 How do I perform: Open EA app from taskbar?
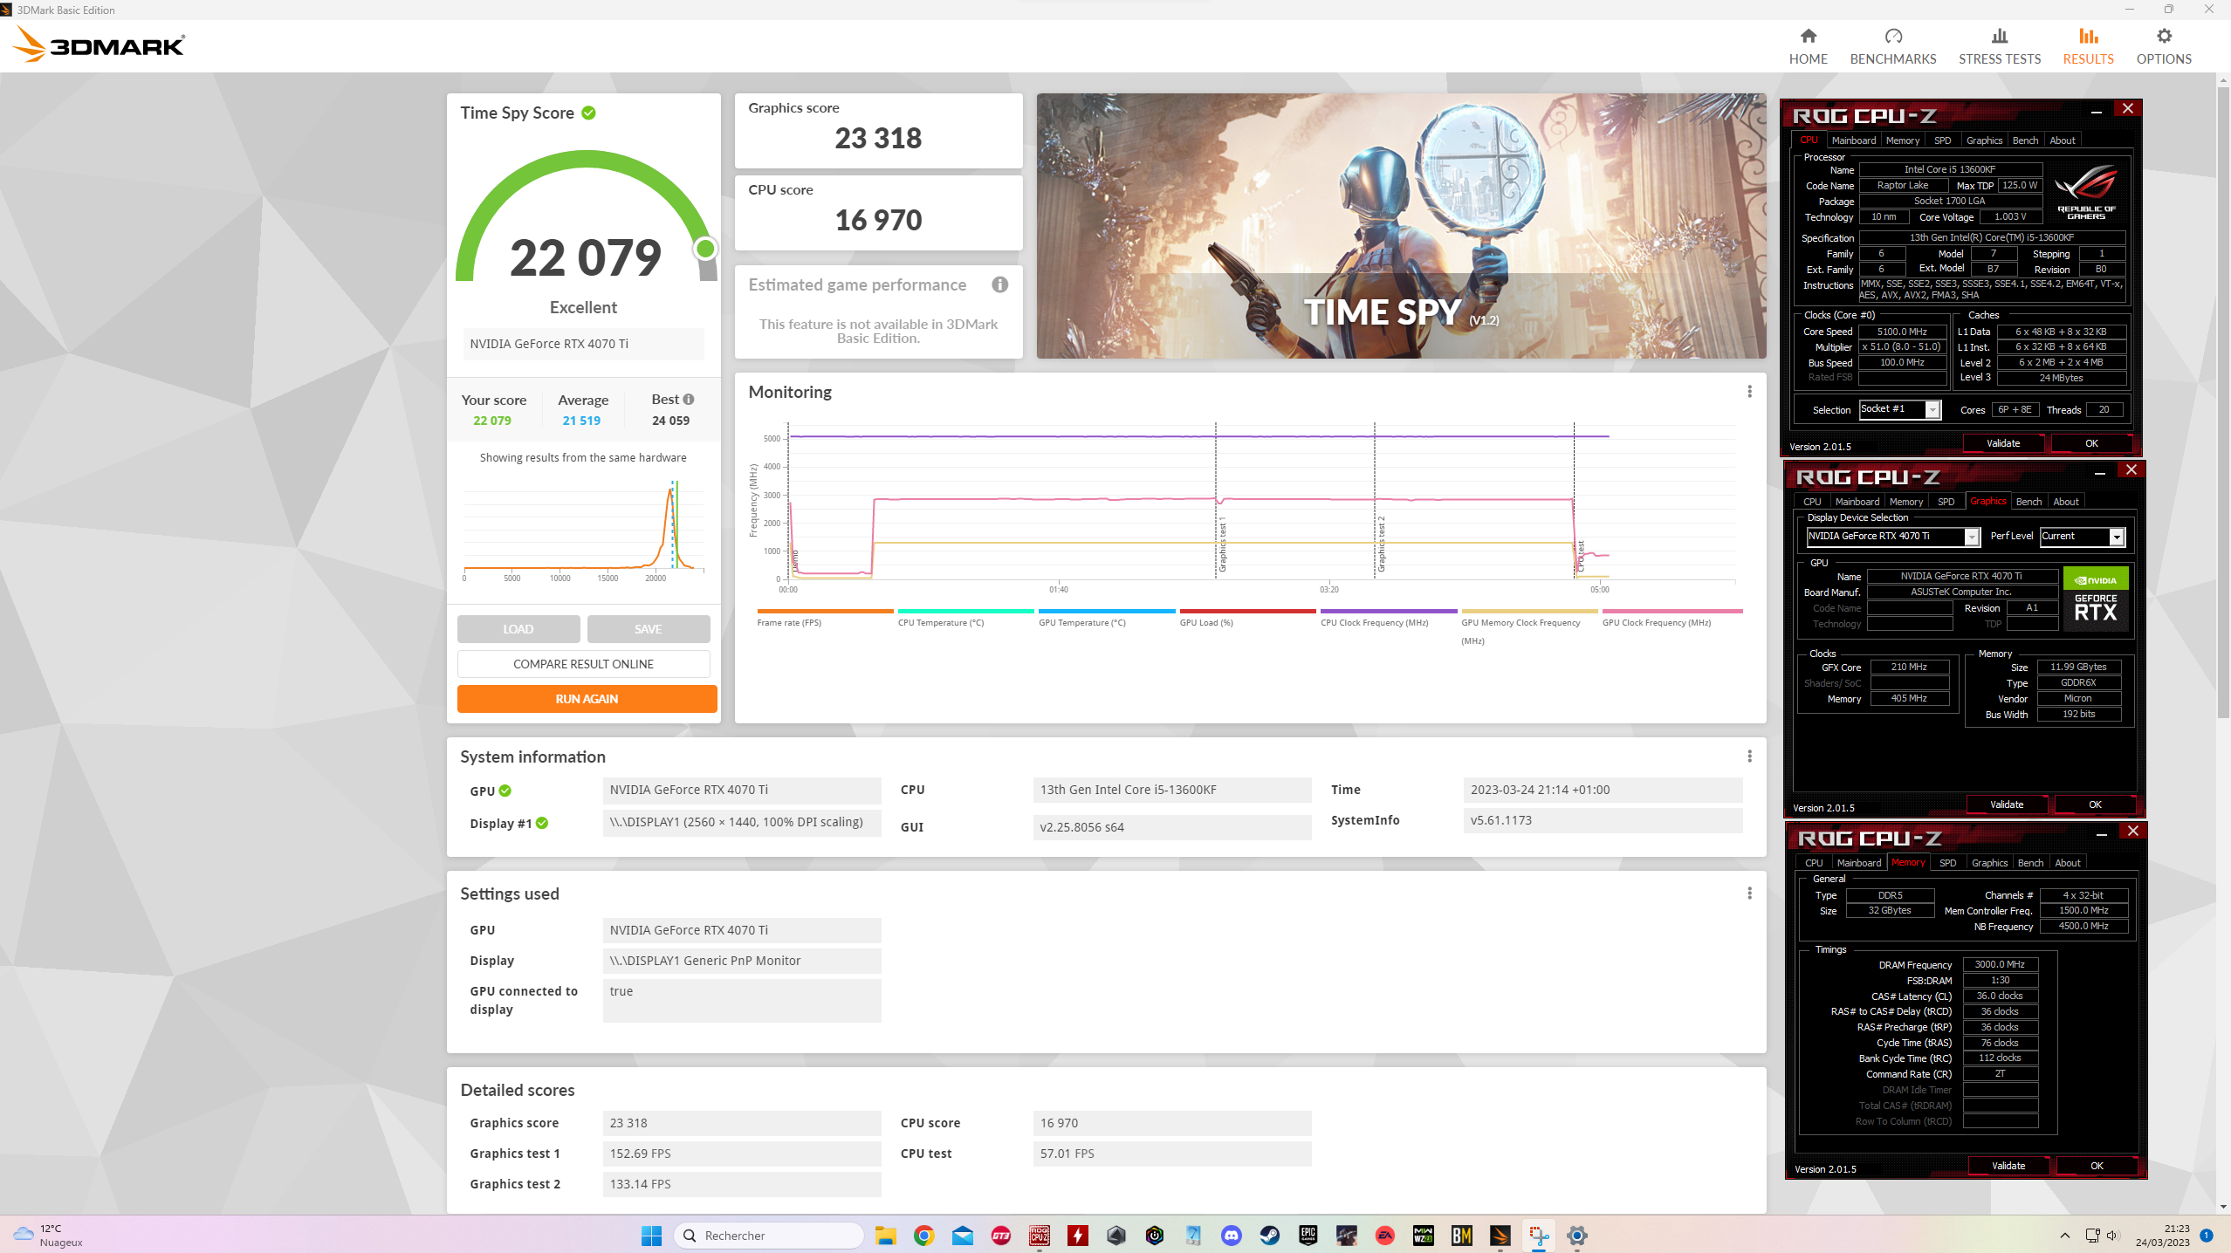pyautogui.click(x=1384, y=1236)
